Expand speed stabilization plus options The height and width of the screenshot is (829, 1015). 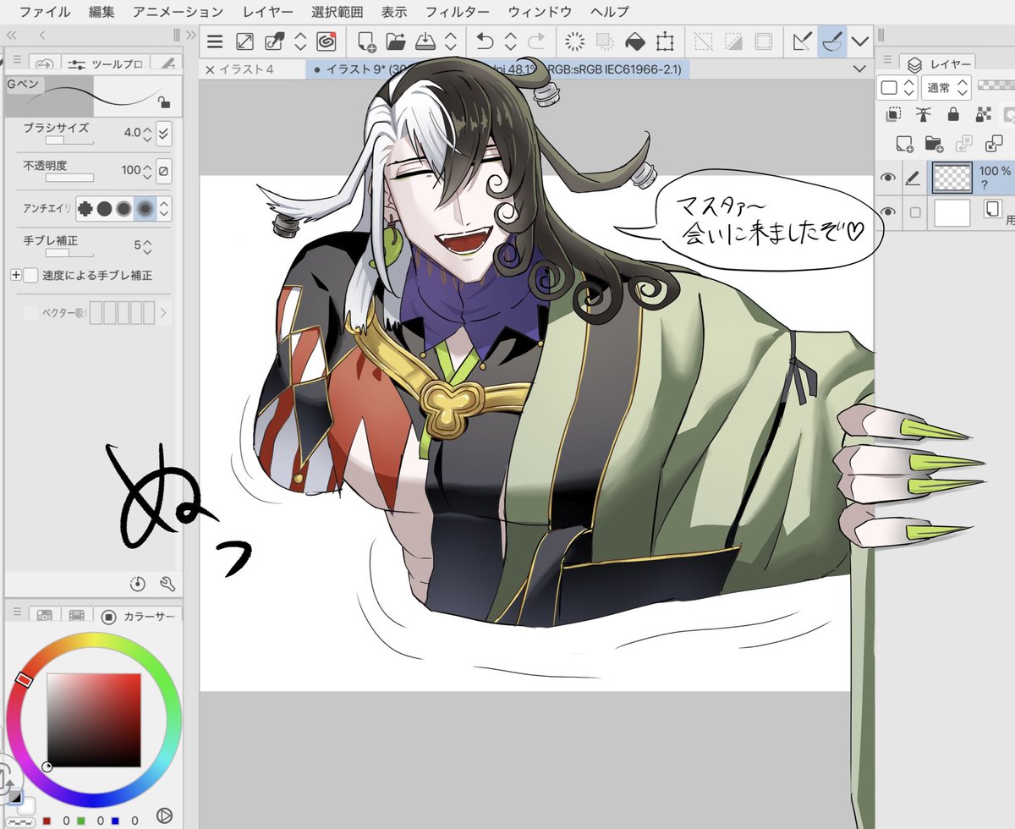coord(16,275)
